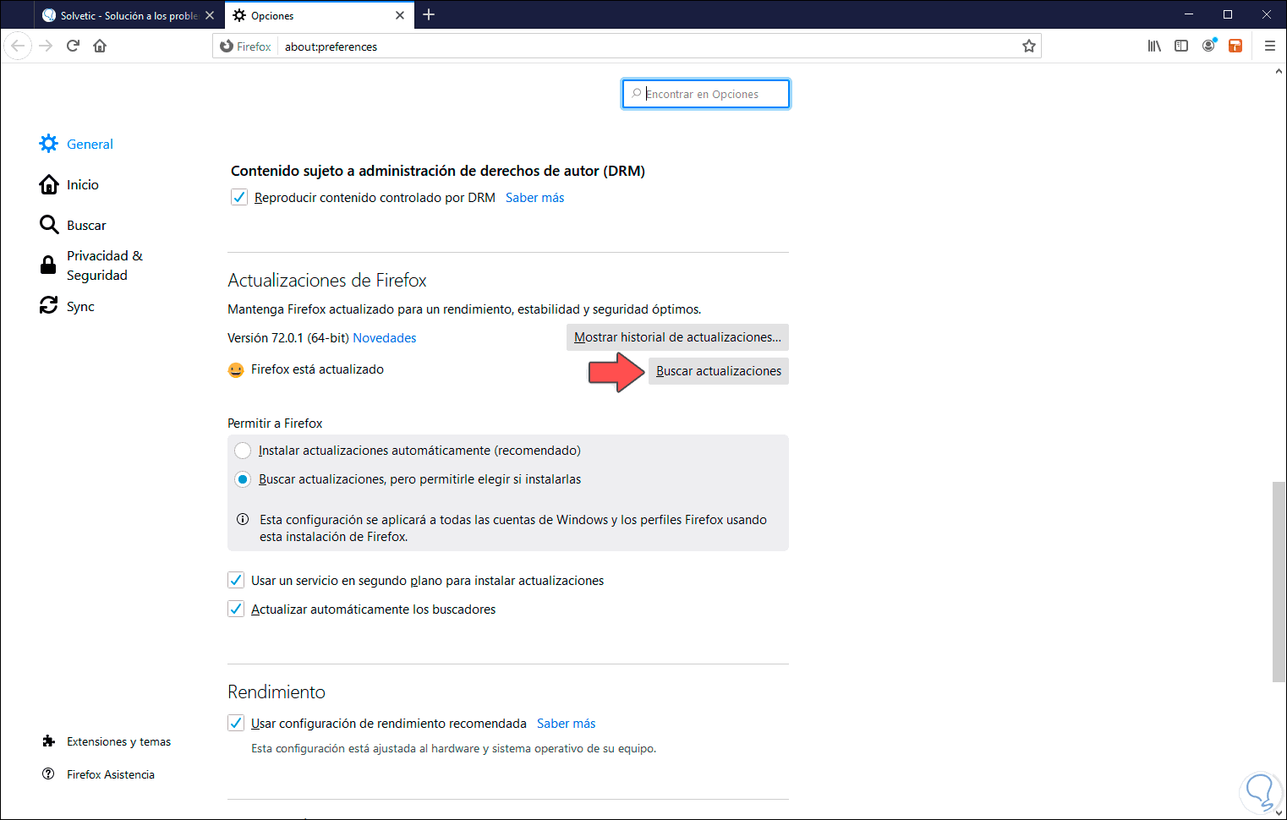Minimize the Firefox window

tap(1189, 14)
